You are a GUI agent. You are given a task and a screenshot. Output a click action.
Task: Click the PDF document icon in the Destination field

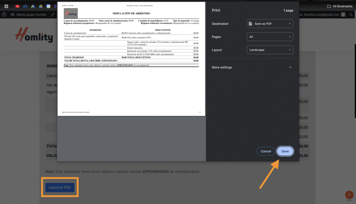[x=250, y=24]
